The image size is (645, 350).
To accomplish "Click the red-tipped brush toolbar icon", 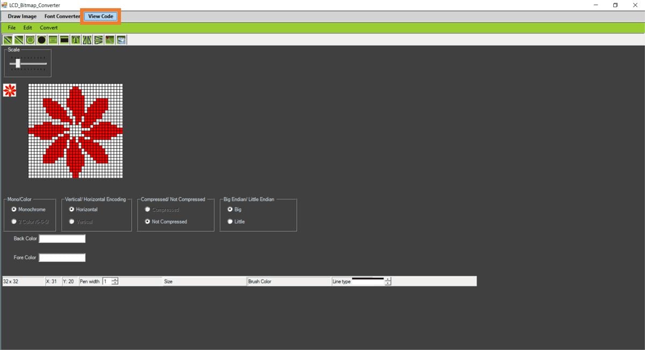I will [x=110, y=40].
